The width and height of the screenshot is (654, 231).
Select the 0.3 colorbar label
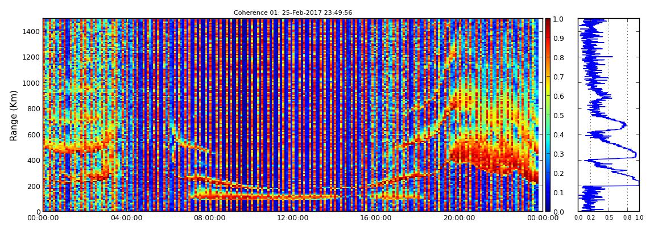559,154
